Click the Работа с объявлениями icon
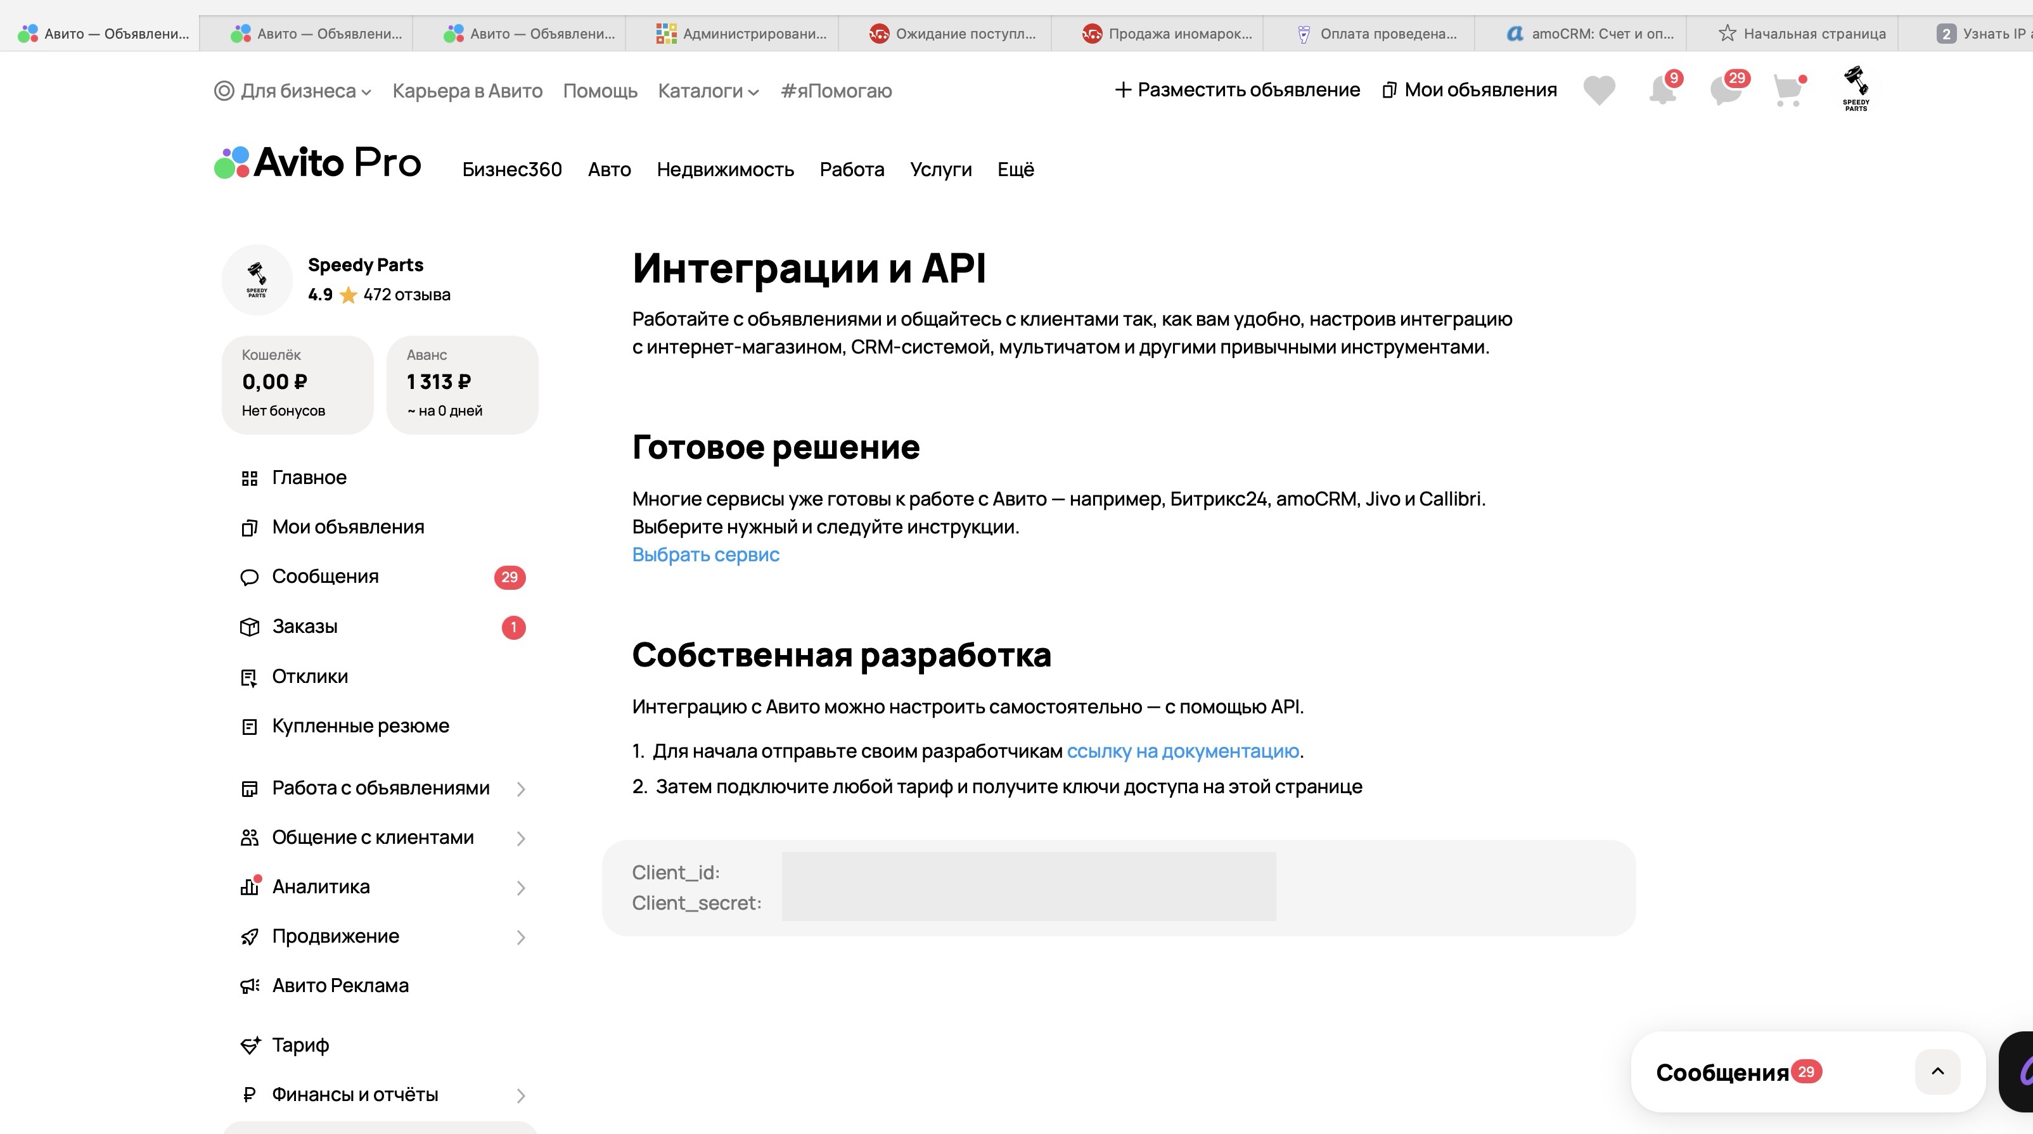The height and width of the screenshot is (1134, 2033). 250,788
